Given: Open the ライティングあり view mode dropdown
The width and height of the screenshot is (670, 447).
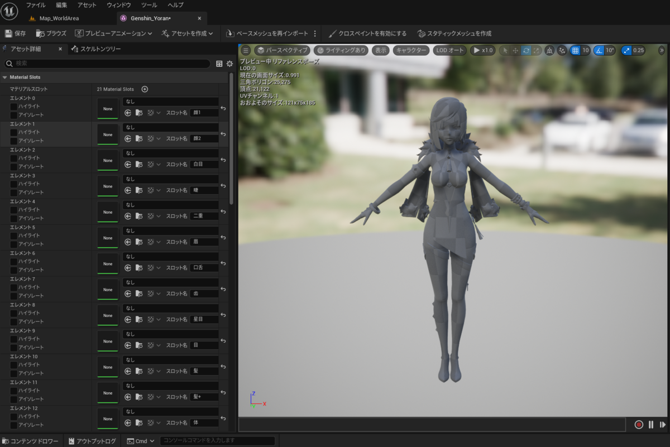Looking at the screenshot, I should tap(341, 50).
